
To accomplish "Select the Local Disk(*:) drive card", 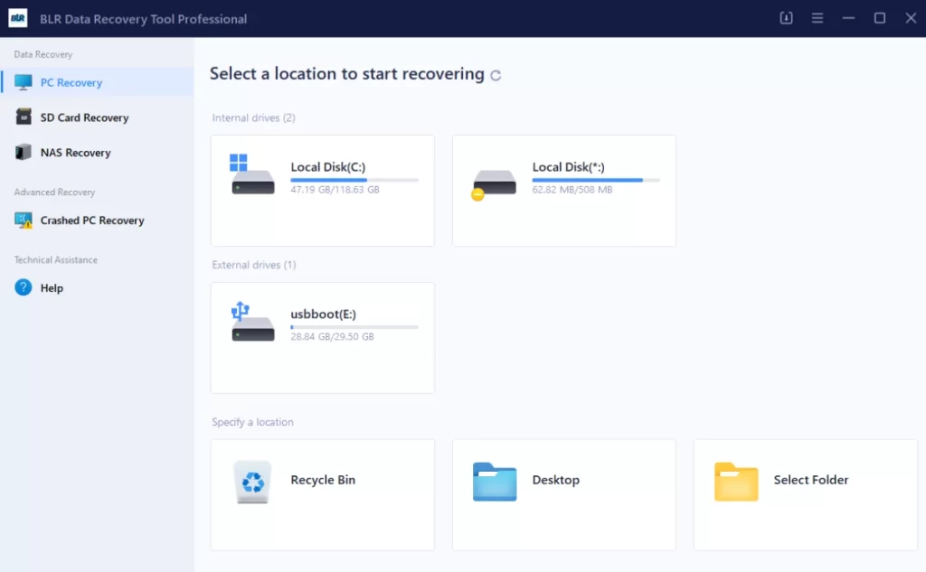I will tap(563, 191).
